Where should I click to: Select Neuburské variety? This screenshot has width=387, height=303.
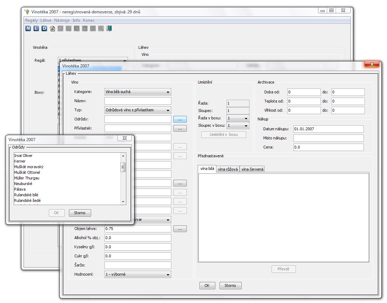click(67, 184)
